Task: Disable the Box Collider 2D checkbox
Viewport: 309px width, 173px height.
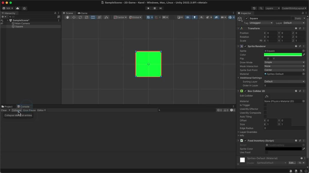Action: 245,91
